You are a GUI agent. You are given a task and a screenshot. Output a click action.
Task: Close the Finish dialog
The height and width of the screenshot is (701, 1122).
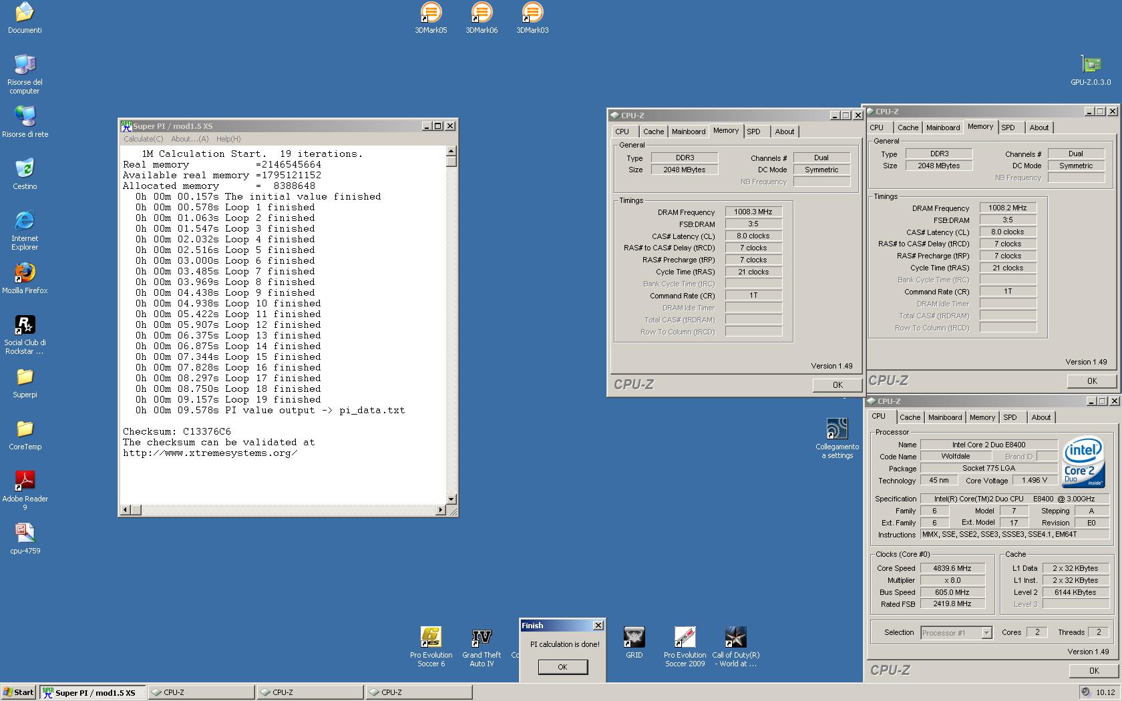tap(598, 626)
